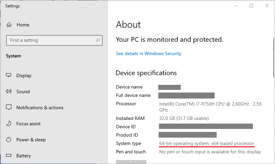The image size is (275, 164).
Task: Maximize the Settings window
Action: [x=252, y=6]
